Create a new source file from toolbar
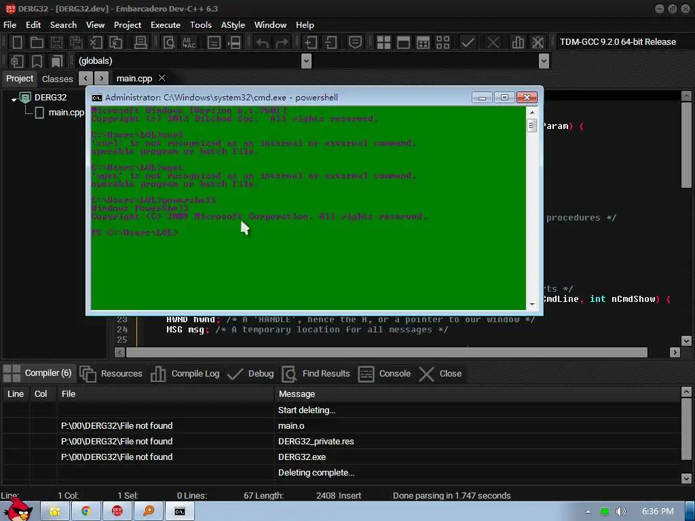The image size is (695, 521). (17, 43)
